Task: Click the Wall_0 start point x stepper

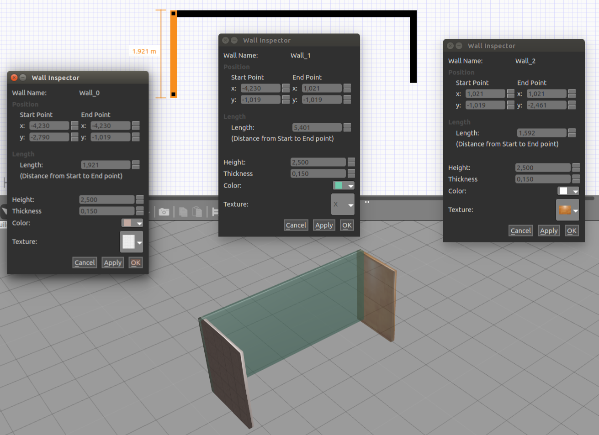Action: click(x=74, y=126)
